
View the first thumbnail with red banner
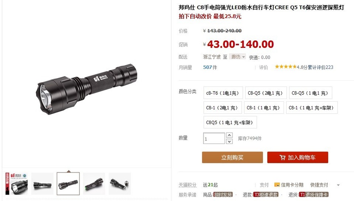(16, 183)
